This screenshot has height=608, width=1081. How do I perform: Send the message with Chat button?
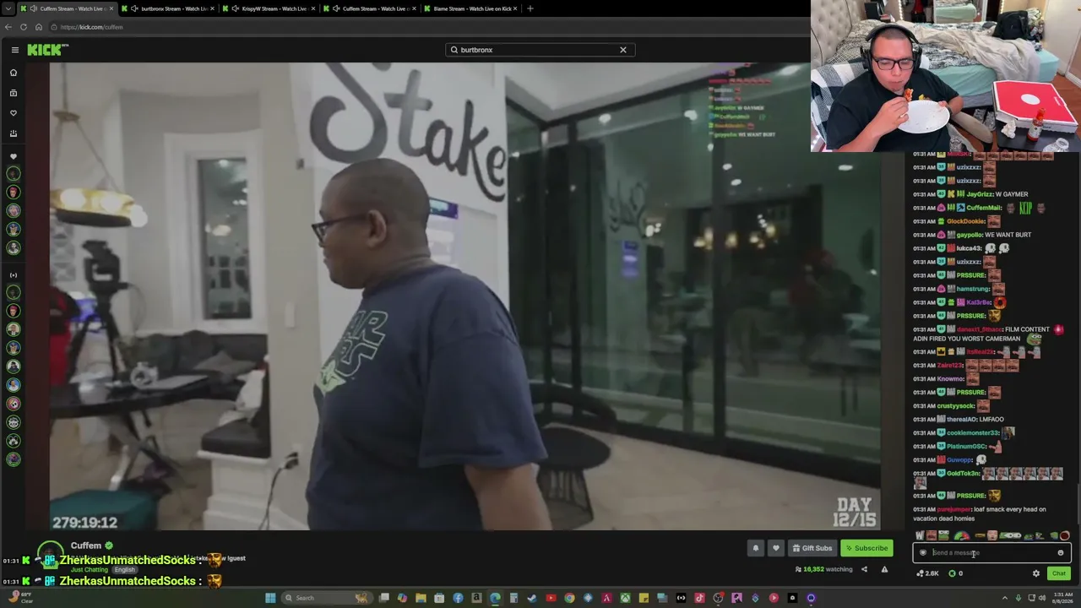1058,573
